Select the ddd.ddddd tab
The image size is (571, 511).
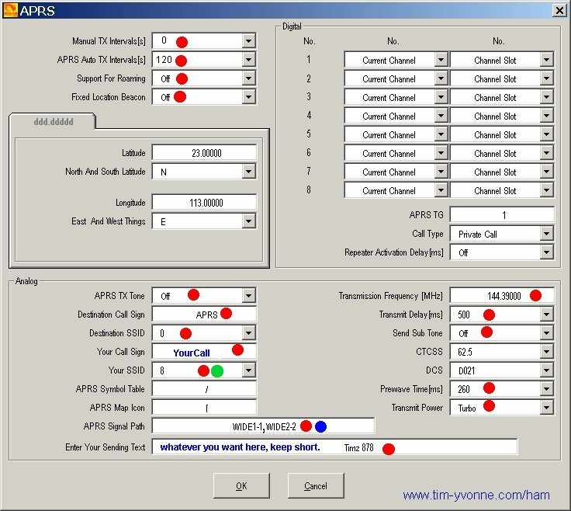click(x=54, y=122)
